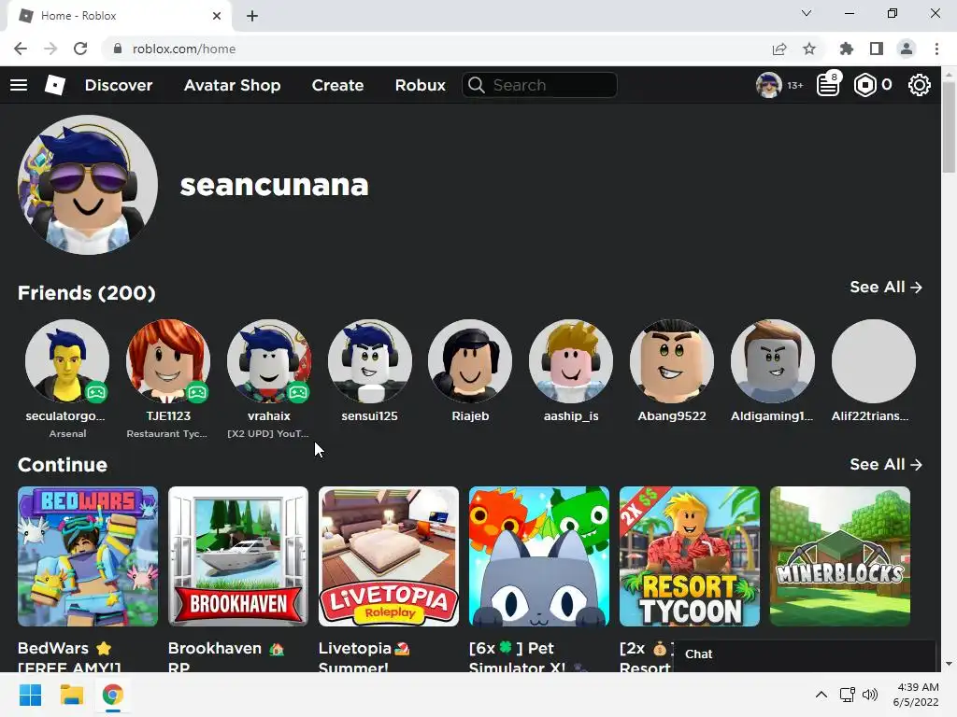Open friend Abang9522 avatar

672,361
